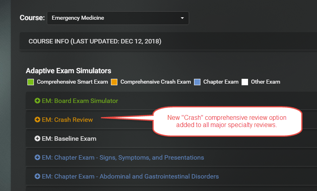The image size is (317, 191).
Task: Click plus icon for Signs, Symptoms chapter exam
Action: [38, 157]
